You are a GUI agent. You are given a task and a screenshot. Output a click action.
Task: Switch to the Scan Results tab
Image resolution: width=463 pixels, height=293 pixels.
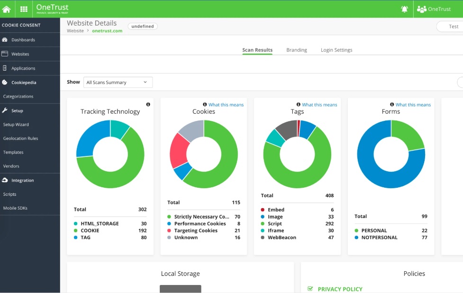257,50
